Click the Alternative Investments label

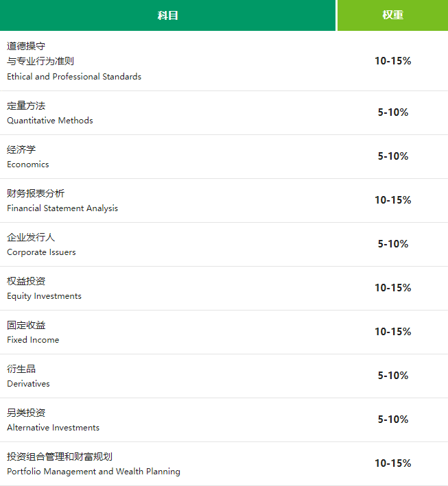53,428
